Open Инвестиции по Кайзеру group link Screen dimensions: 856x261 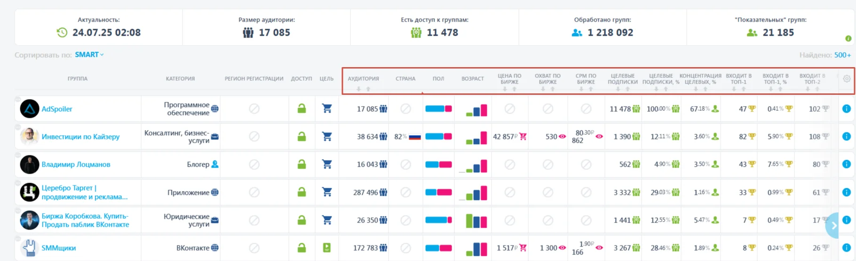80,137
